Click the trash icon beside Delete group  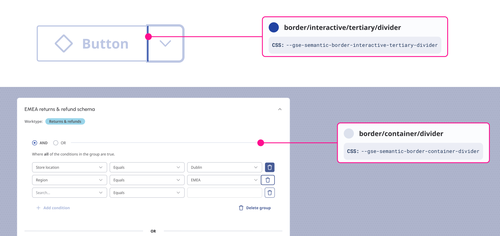coord(241,208)
